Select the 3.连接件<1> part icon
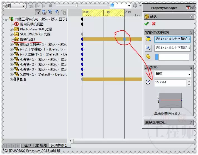 [x=16, y=54]
